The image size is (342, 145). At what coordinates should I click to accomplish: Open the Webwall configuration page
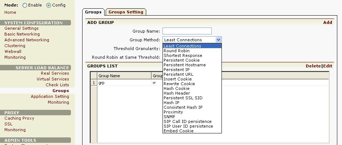[x=13, y=51]
